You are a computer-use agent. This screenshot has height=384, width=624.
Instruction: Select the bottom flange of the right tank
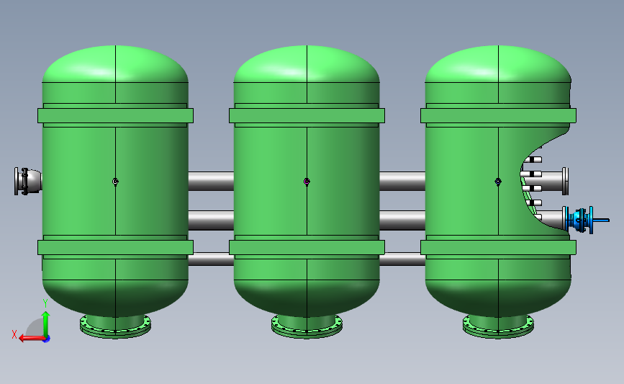point(498,327)
